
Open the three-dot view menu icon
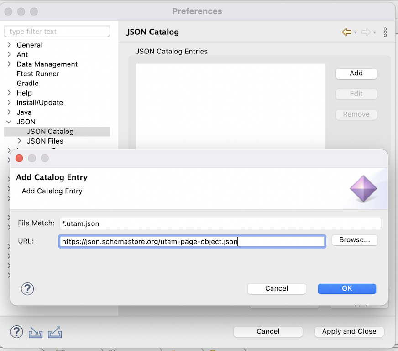pos(385,32)
